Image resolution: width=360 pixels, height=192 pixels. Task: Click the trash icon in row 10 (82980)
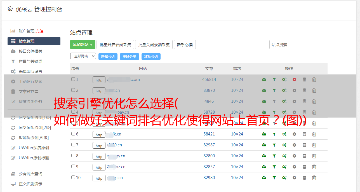pyautogui.click(x=314, y=178)
